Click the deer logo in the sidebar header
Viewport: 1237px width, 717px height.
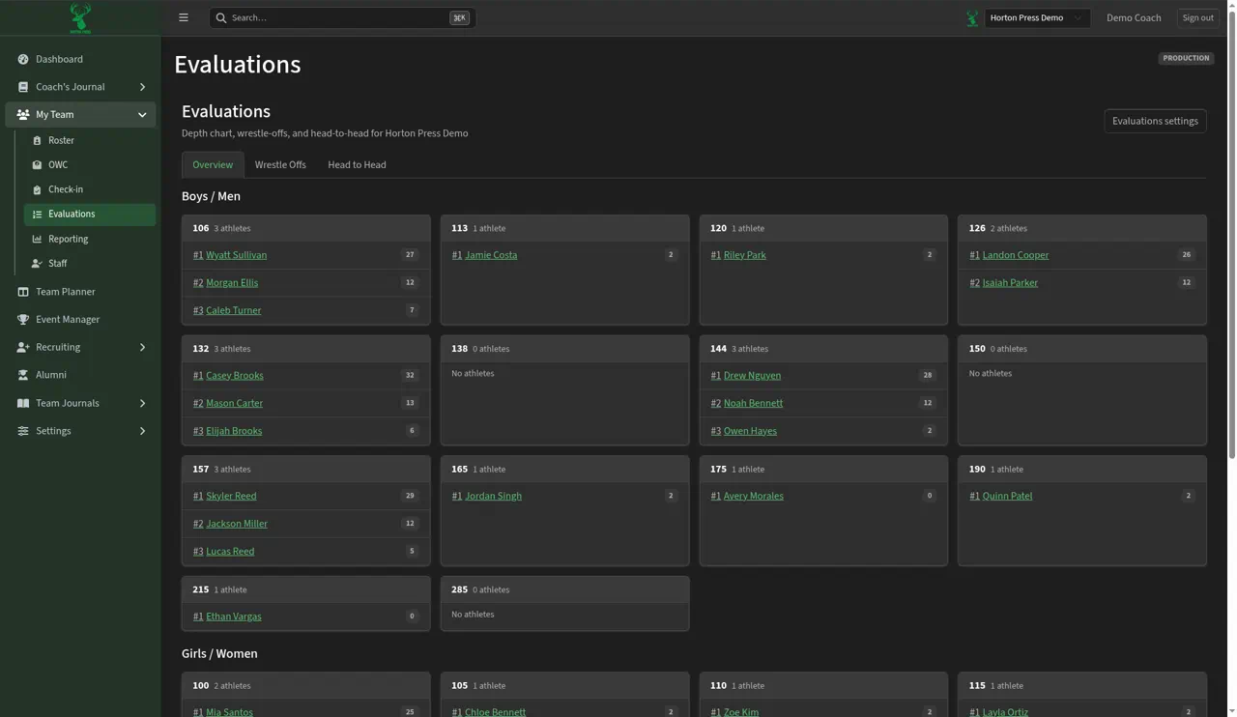[x=80, y=17]
